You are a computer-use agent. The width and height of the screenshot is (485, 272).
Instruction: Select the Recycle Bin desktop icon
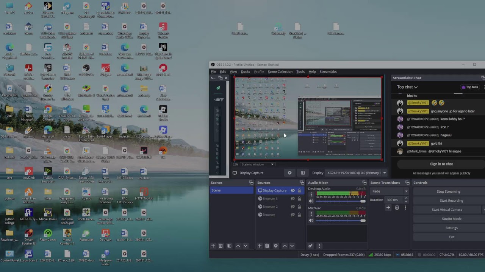(x=9, y=91)
